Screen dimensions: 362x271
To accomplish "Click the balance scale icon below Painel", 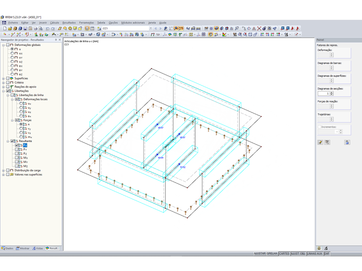I will point(319,248).
